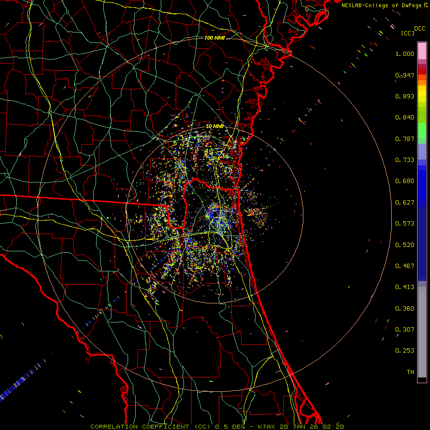The width and height of the screenshot is (430, 430).
Task: Click the 0.253 legend value
Action: [405, 351]
